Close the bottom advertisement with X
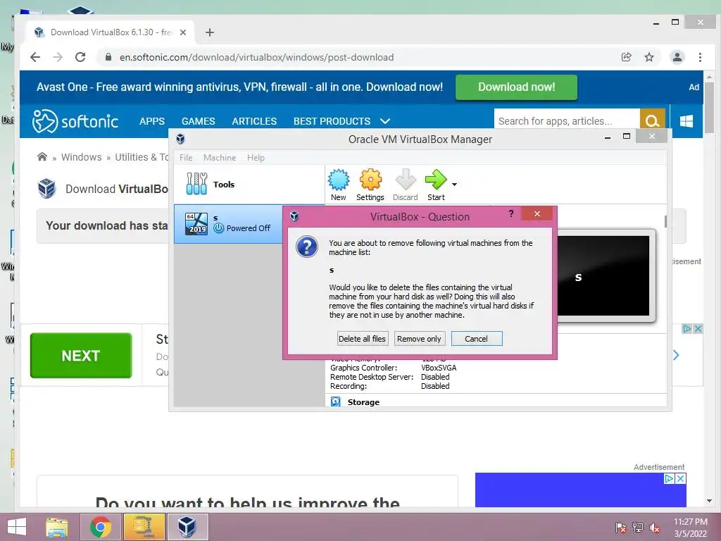 [698, 328]
